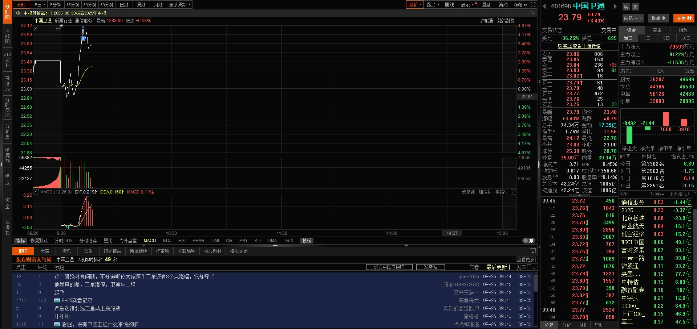This screenshot has height=329, width=697.
Task: Click the blue S marker on price line
Action: pos(83,38)
